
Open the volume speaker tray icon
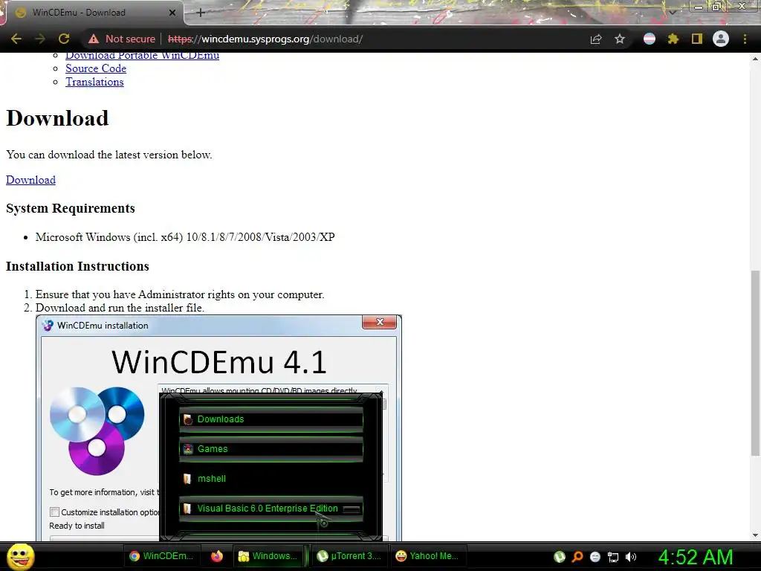630,557
